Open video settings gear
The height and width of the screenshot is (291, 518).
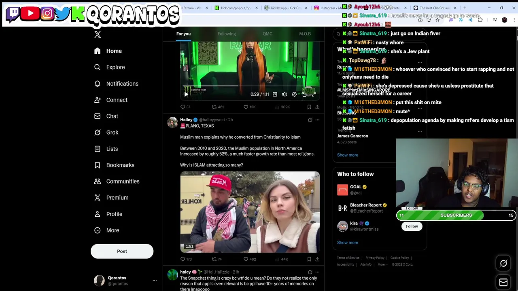[294, 94]
